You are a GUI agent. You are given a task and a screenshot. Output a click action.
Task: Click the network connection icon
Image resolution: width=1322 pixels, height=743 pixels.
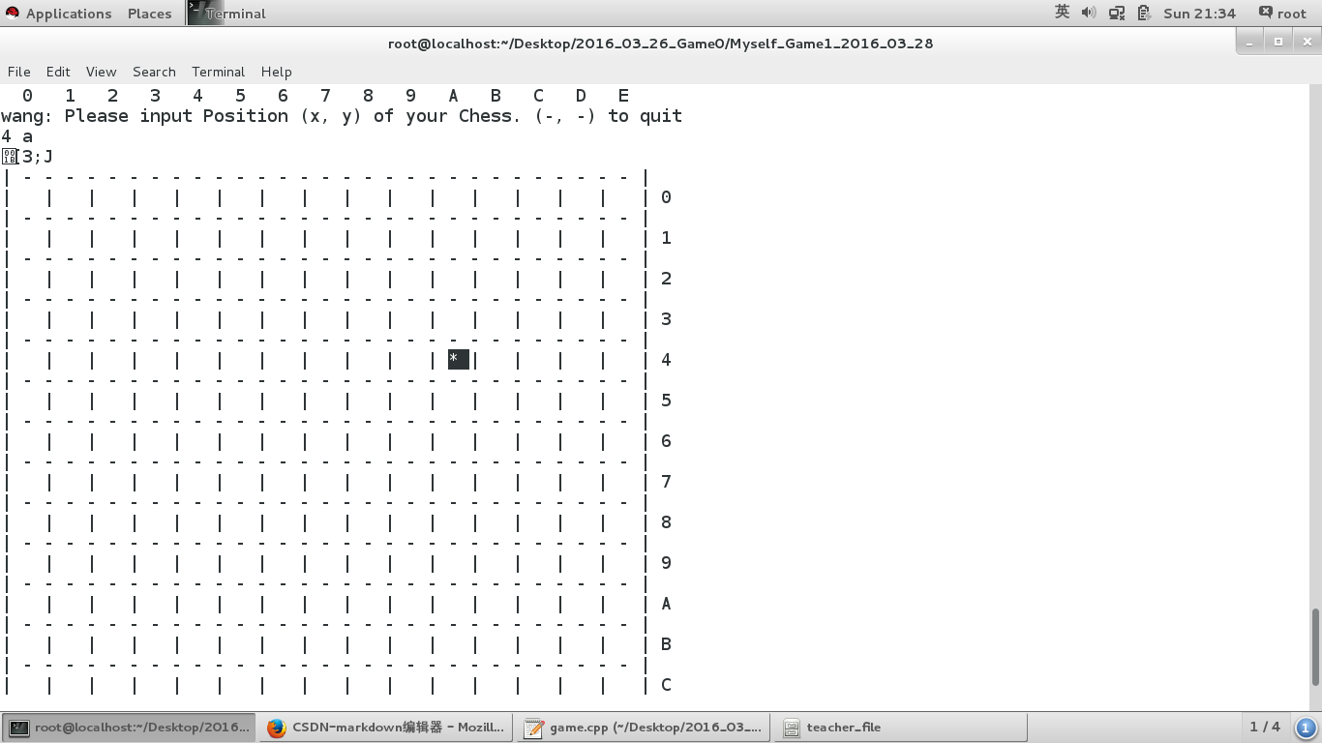pos(1116,13)
